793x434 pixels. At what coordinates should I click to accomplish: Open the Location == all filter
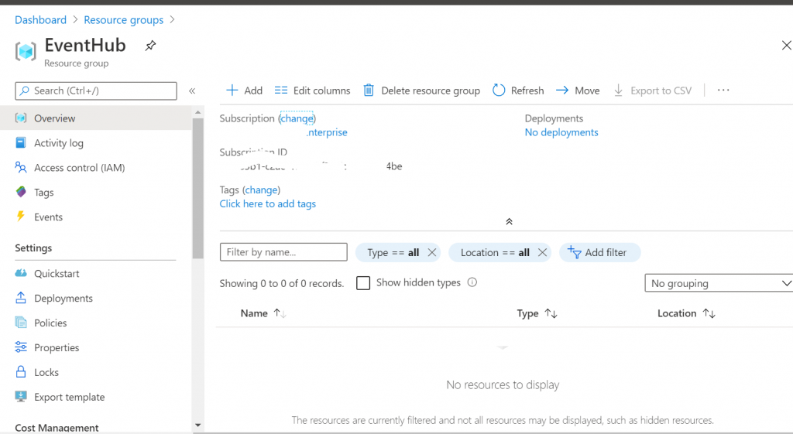coord(495,253)
